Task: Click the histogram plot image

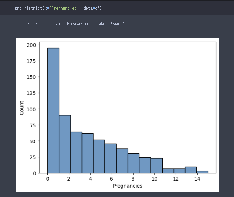Action: (118, 115)
